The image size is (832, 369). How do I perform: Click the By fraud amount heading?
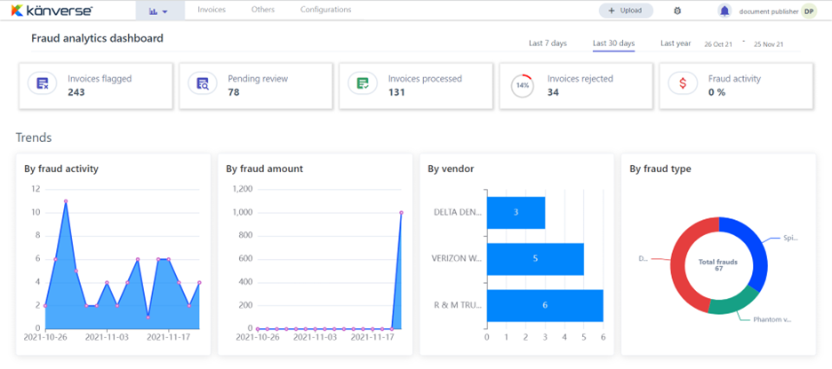pos(264,169)
